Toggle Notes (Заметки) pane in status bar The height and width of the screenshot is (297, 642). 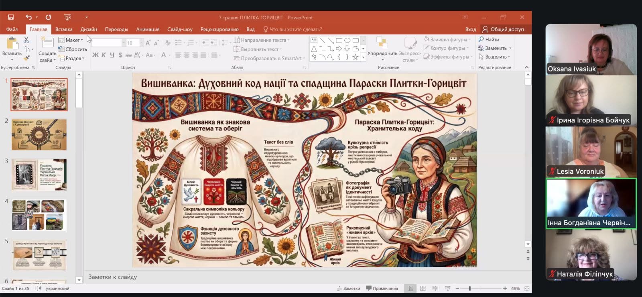point(348,288)
